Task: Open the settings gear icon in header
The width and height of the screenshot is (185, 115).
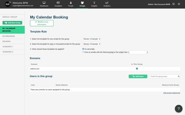Action: point(179,4)
